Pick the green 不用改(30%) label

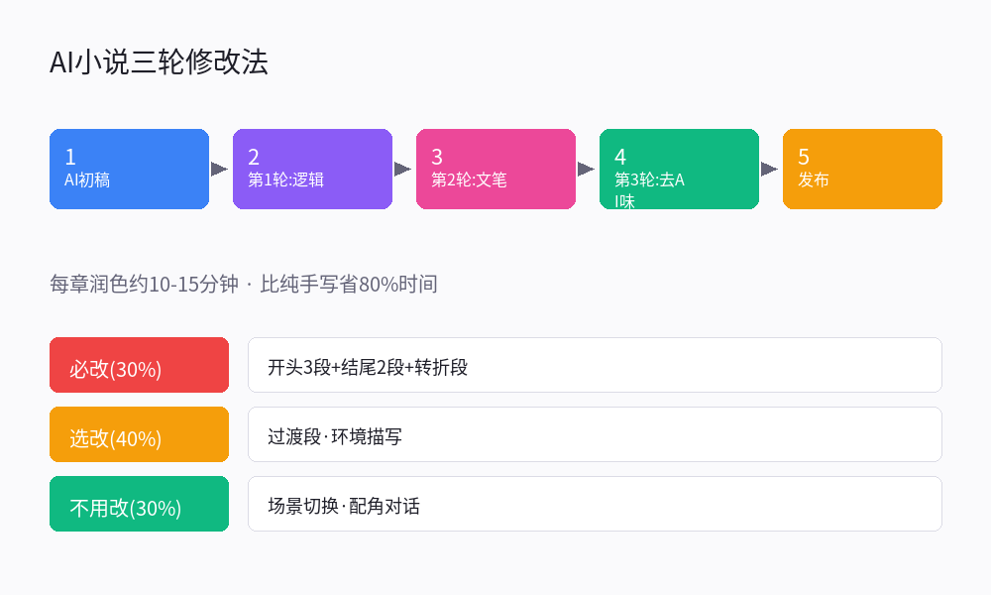[139, 504]
